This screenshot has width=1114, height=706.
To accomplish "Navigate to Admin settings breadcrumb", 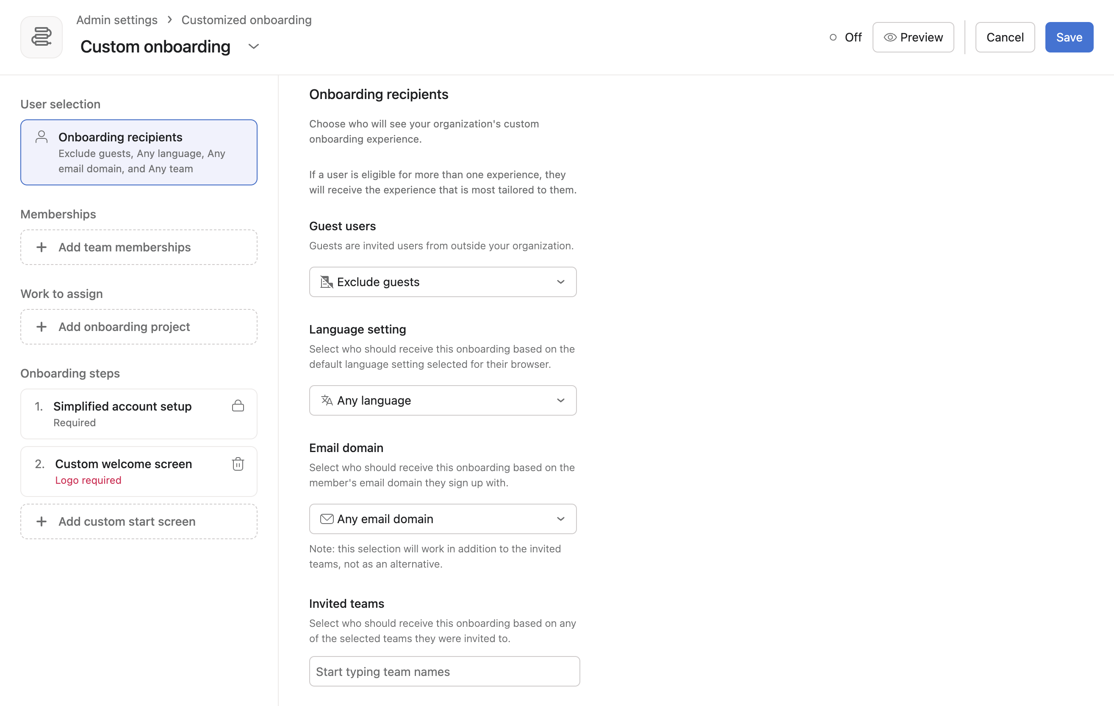I will pos(116,20).
